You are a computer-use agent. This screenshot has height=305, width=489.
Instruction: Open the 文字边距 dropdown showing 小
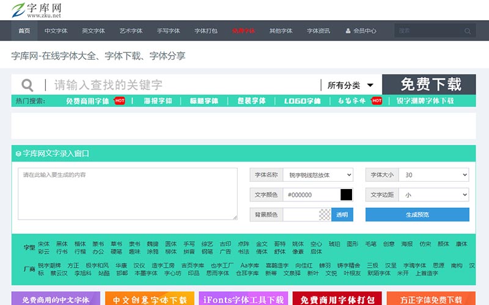pyautogui.click(x=434, y=195)
